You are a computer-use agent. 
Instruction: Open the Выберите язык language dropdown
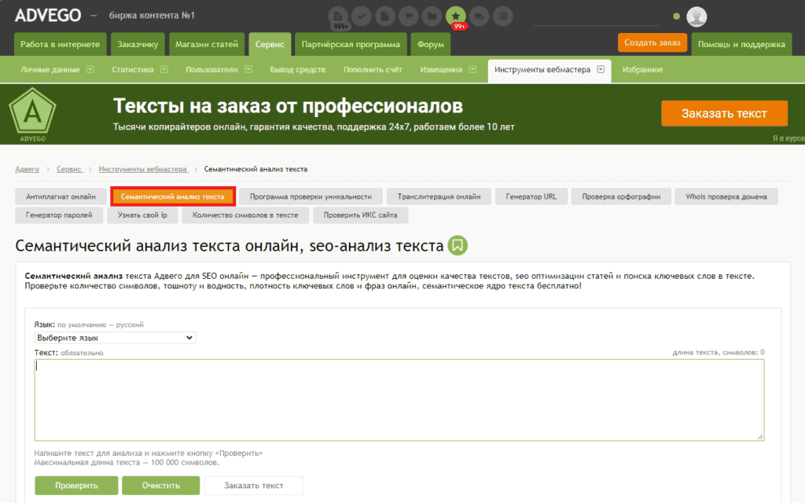coord(115,337)
